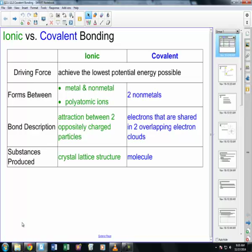Click the 'Covalent' table header cell
The width and height of the screenshot is (252, 252).
(165, 56)
